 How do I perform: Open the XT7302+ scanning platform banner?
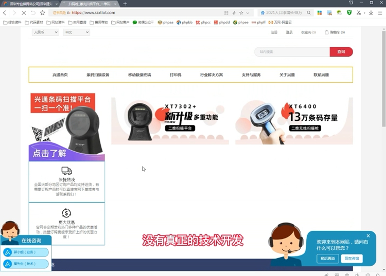click(x=170, y=121)
